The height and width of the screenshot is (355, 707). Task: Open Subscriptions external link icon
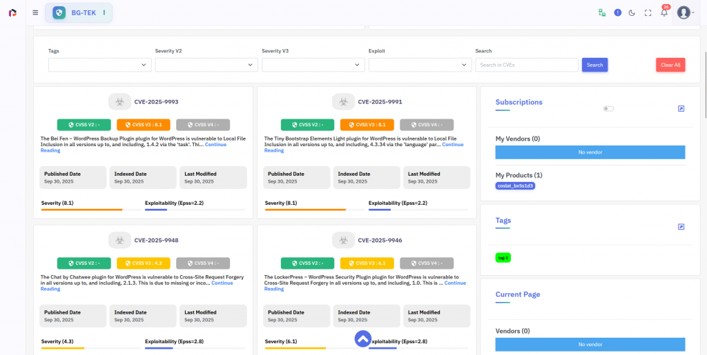pos(681,108)
